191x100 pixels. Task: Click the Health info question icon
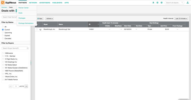point(119,23)
